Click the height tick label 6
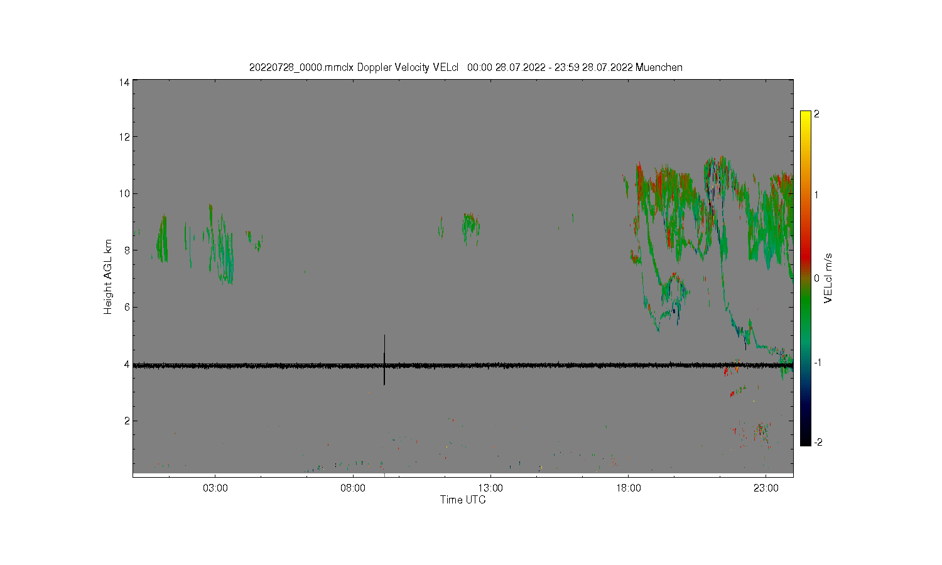This screenshot has height=565, width=942. pyautogui.click(x=127, y=307)
